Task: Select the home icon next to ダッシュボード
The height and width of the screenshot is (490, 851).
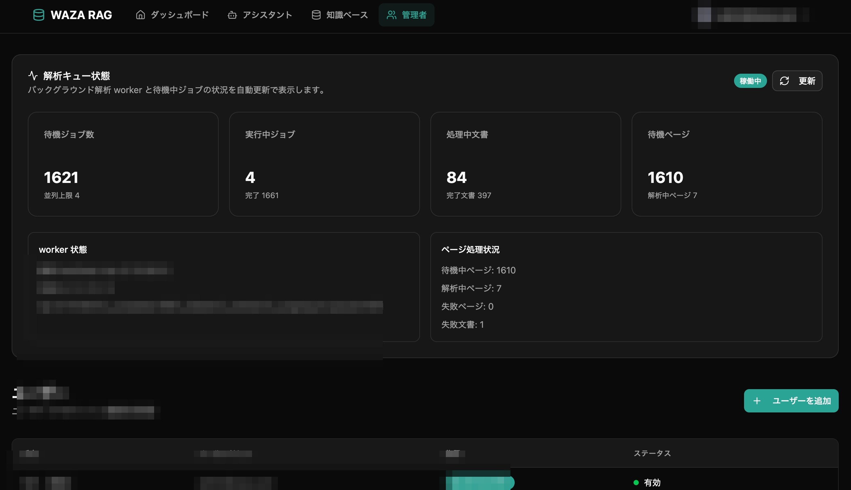Action: (140, 15)
